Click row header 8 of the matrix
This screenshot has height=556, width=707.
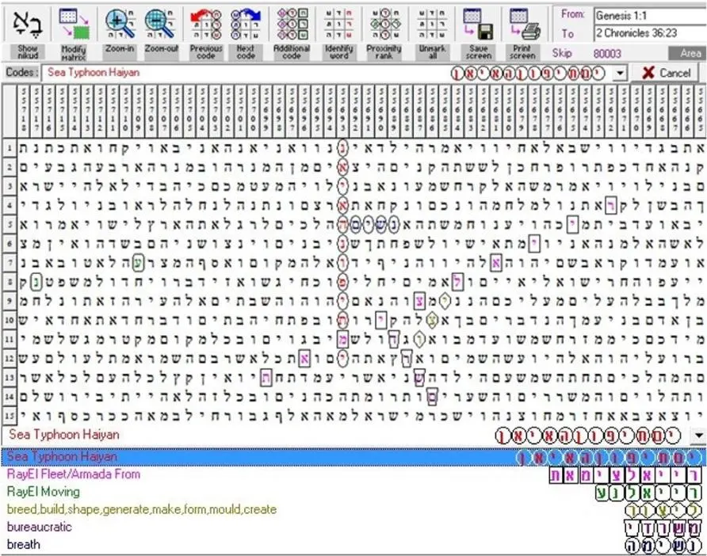[10, 282]
